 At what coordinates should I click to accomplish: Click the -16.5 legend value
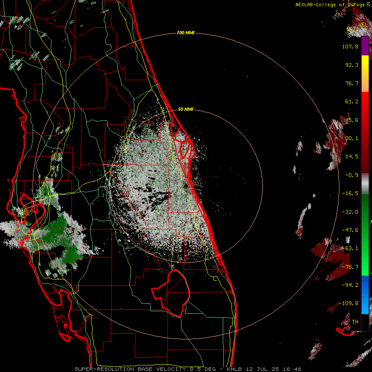tap(350, 193)
